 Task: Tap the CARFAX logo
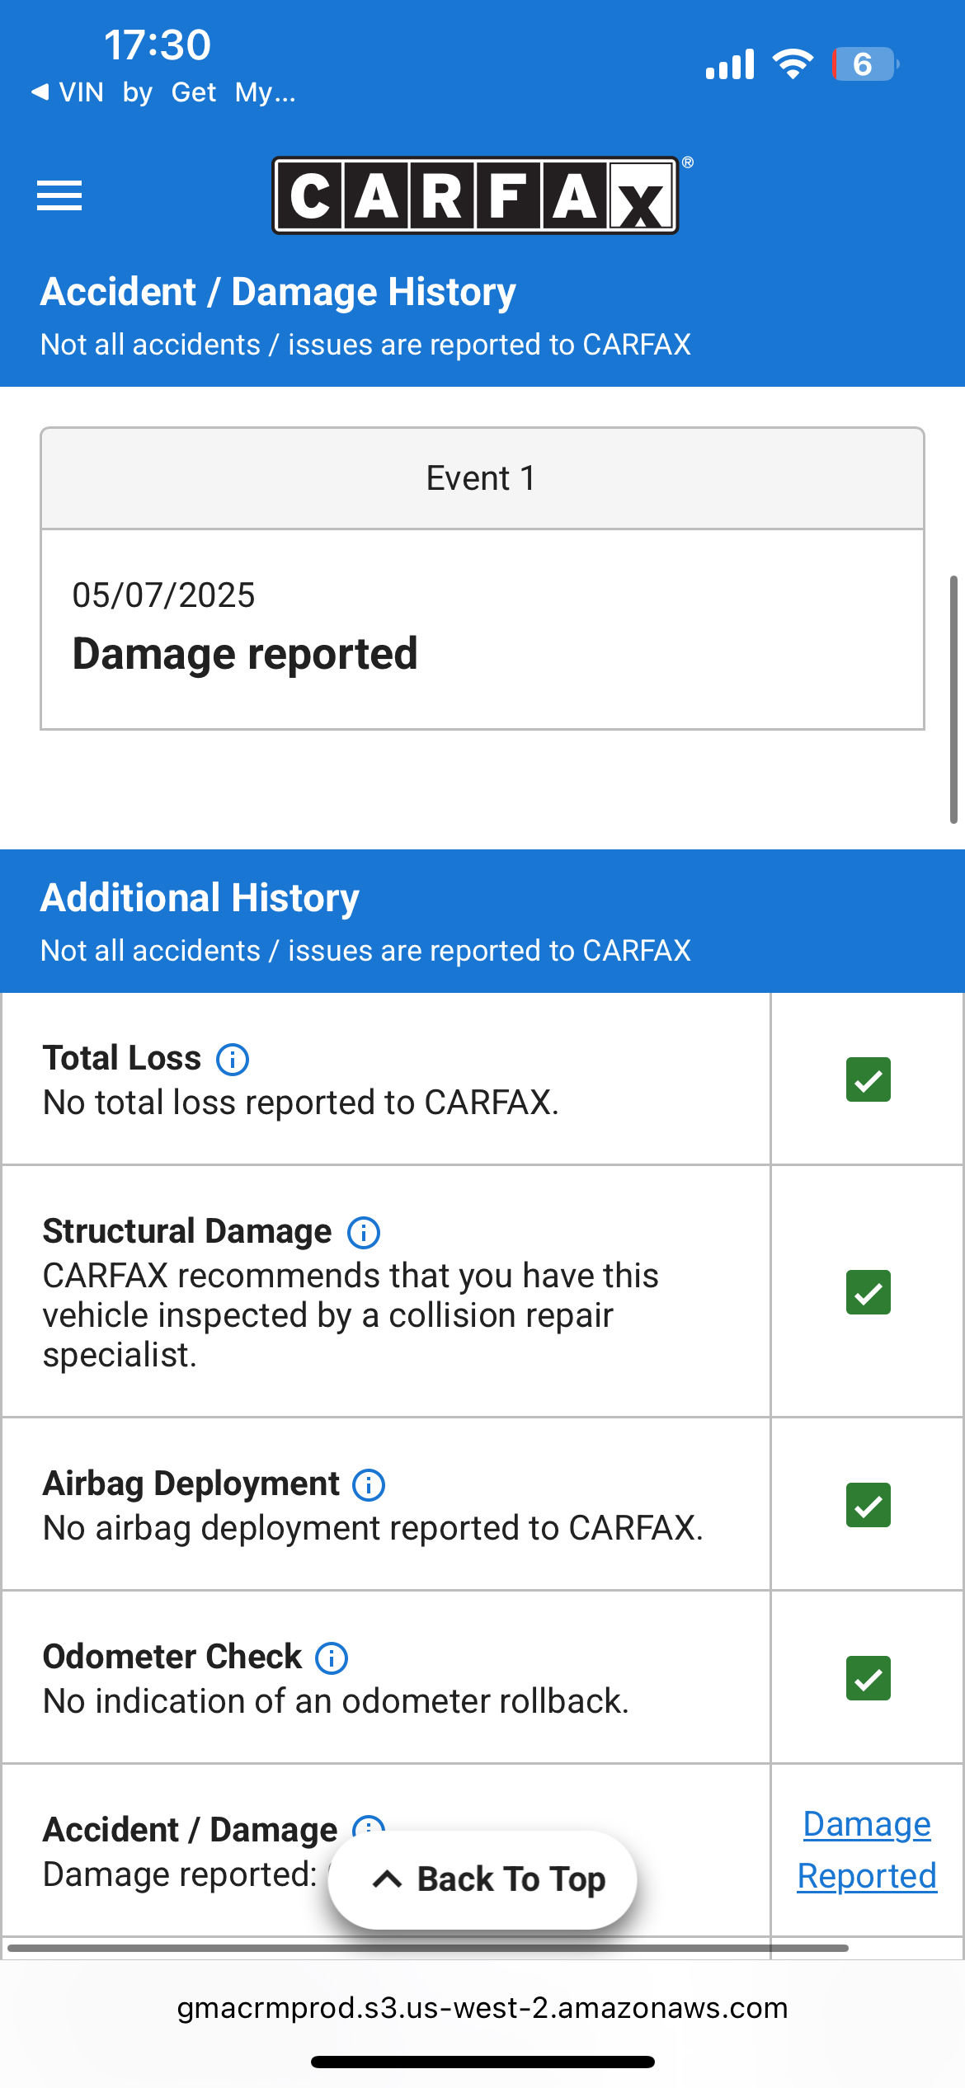click(x=476, y=195)
